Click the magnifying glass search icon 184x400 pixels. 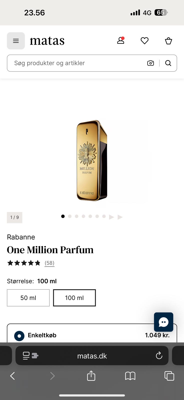[x=168, y=63]
